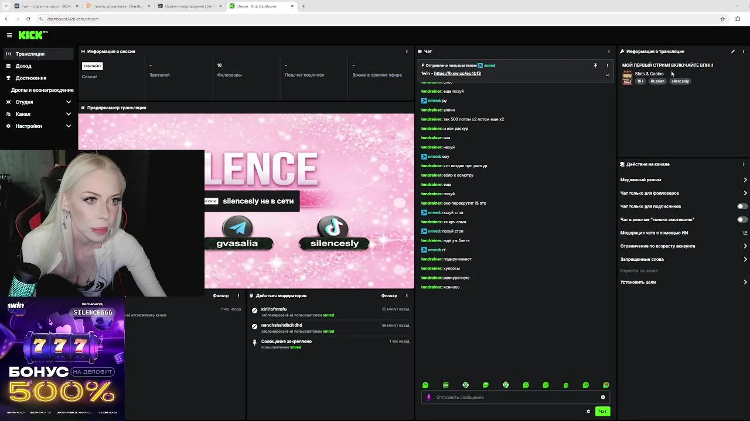
Task: Click chat message раскрученную
Action: point(456,278)
